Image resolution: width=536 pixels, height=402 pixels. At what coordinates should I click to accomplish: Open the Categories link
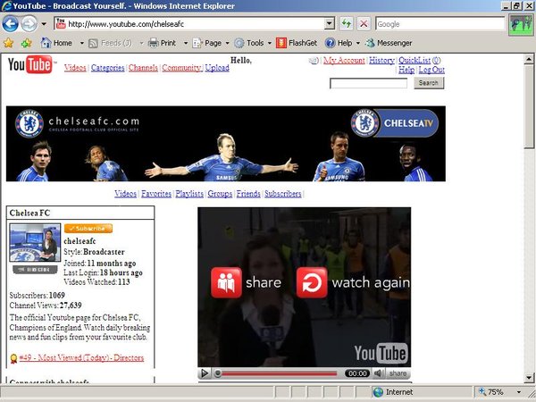click(x=108, y=68)
